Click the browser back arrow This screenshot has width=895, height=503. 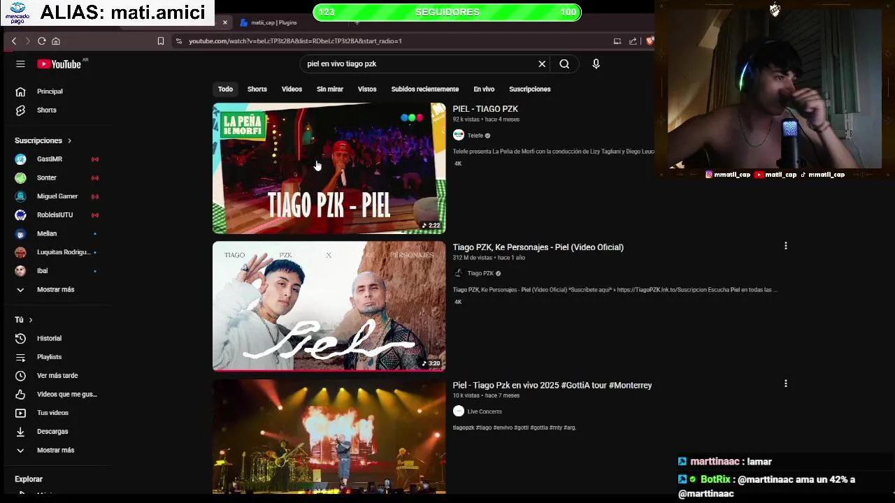coord(14,41)
